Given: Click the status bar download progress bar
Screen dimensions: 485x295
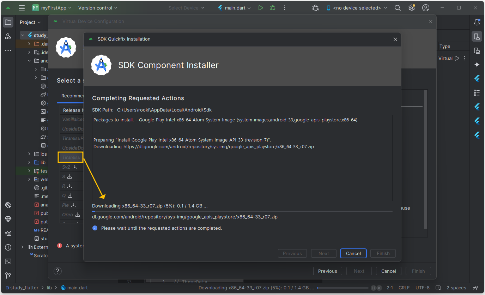Looking at the screenshot, I should coord(343,288).
